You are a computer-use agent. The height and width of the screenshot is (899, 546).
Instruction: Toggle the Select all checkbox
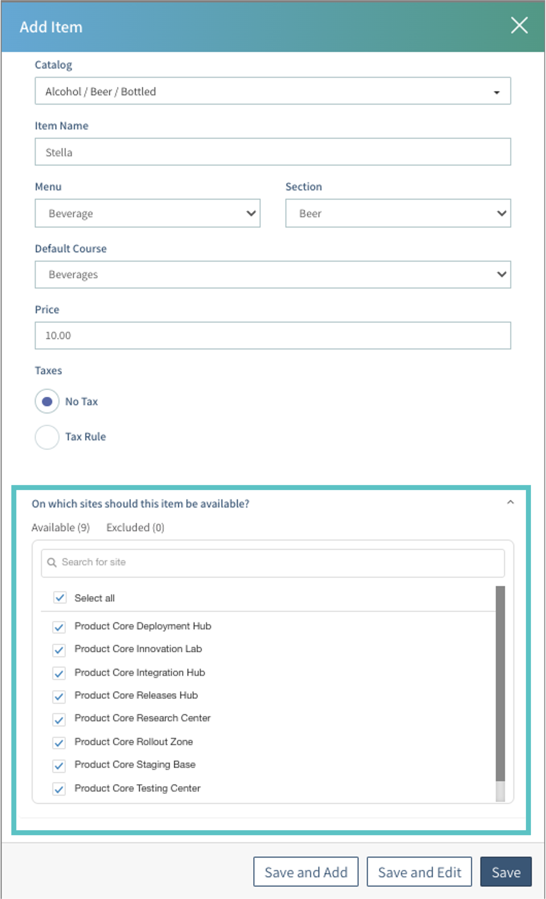(60, 598)
